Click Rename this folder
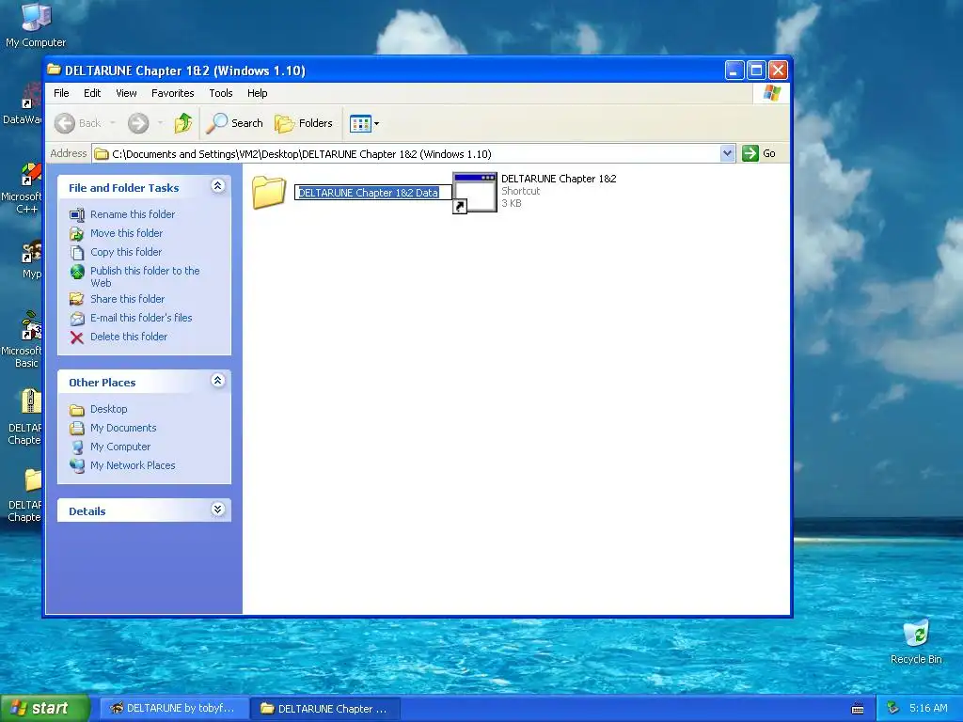Viewport: 963px width, 722px height. pyautogui.click(x=133, y=214)
